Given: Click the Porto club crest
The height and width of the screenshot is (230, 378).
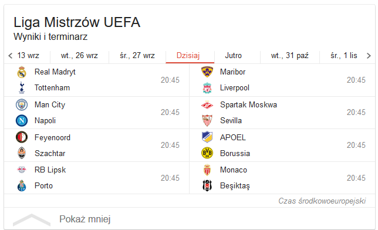Looking at the screenshot, I should tap(22, 185).
